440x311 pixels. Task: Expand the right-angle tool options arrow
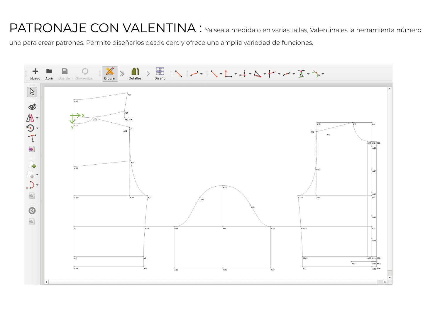236,74
